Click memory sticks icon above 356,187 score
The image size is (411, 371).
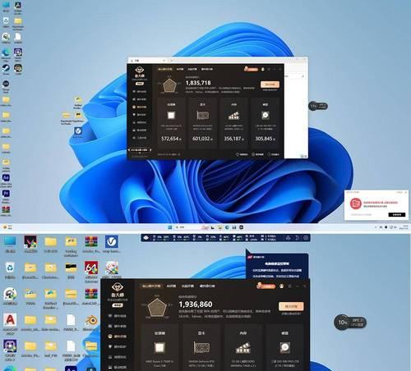click(233, 115)
